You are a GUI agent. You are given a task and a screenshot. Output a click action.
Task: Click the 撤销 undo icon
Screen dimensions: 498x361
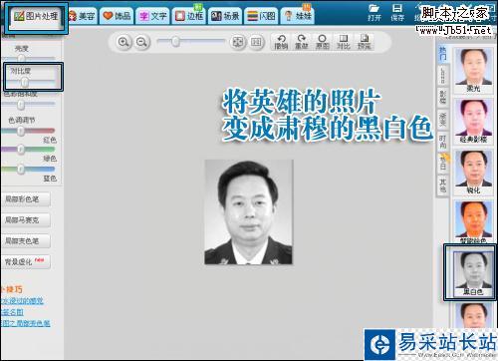281,42
